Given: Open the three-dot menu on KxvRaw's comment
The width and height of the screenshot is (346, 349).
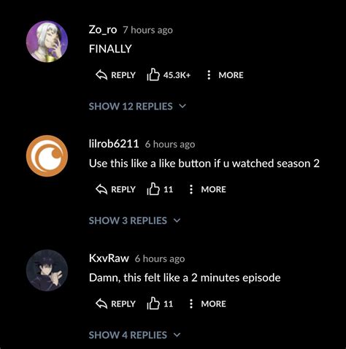Looking at the screenshot, I should [x=191, y=304].
